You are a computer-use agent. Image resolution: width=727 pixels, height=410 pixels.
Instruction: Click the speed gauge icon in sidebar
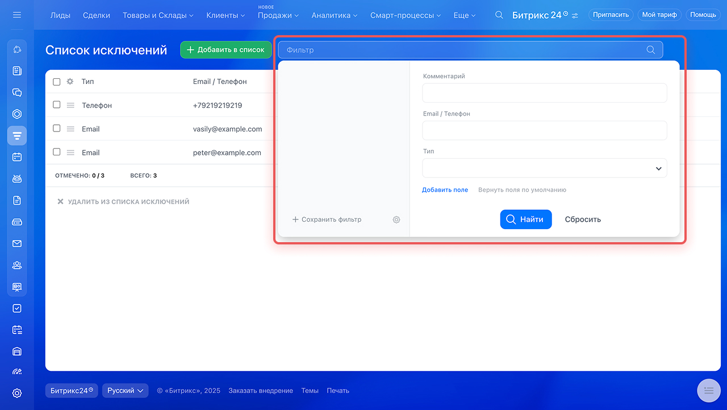point(17,372)
